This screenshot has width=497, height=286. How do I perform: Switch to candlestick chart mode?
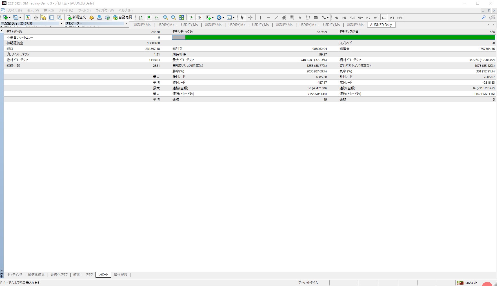point(148,17)
